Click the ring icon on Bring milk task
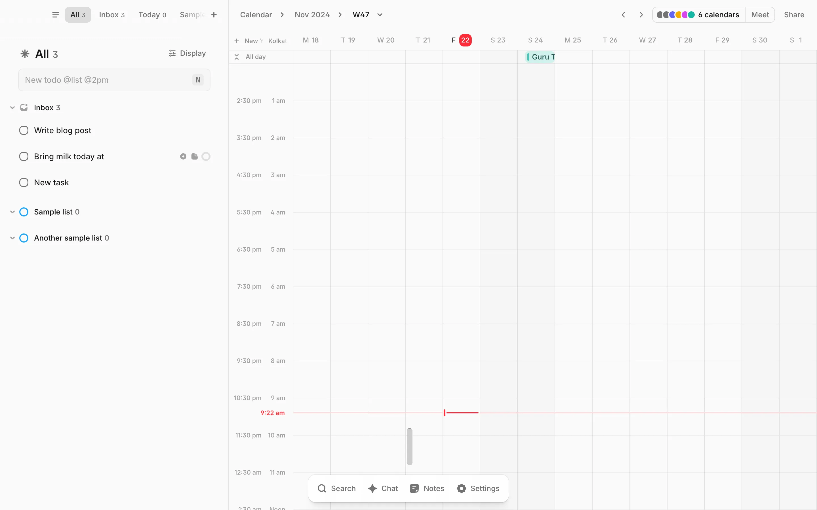 pos(206,156)
